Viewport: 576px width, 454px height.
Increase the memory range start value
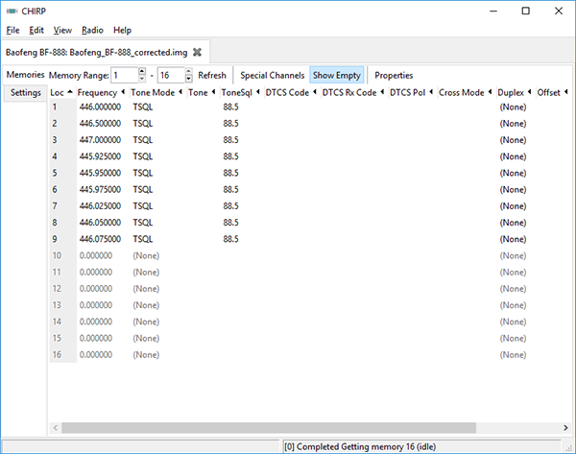142,71
